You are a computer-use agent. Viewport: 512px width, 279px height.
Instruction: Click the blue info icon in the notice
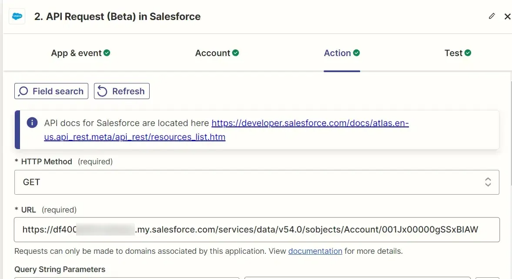tap(32, 123)
